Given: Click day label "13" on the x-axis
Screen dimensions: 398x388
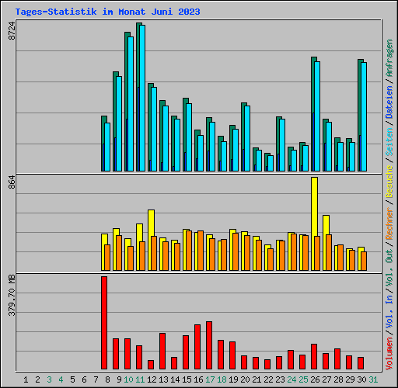Looking at the screenshot, I should tap(163, 379).
